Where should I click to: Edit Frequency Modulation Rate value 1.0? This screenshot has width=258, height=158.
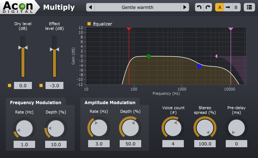[x=24, y=144]
